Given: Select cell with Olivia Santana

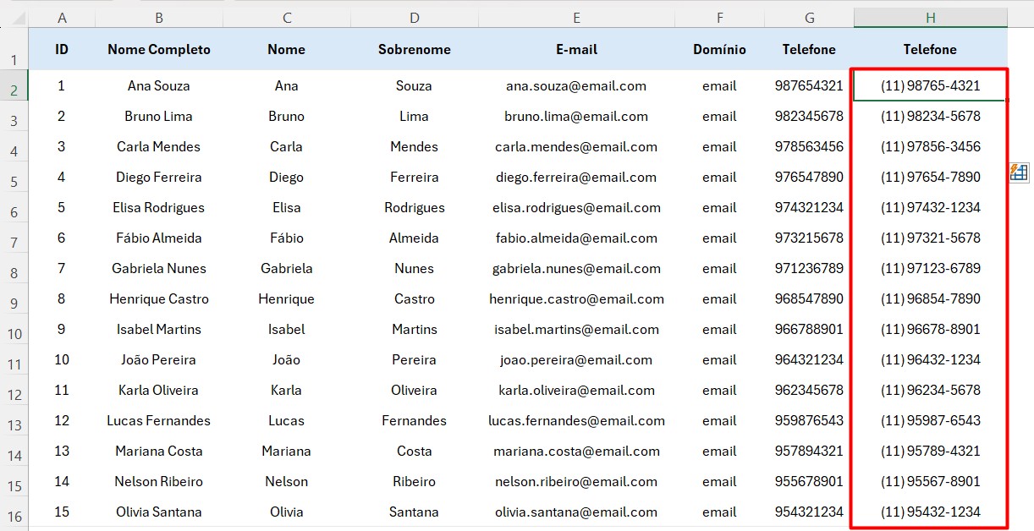Looking at the screenshot, I should point(159,512).
